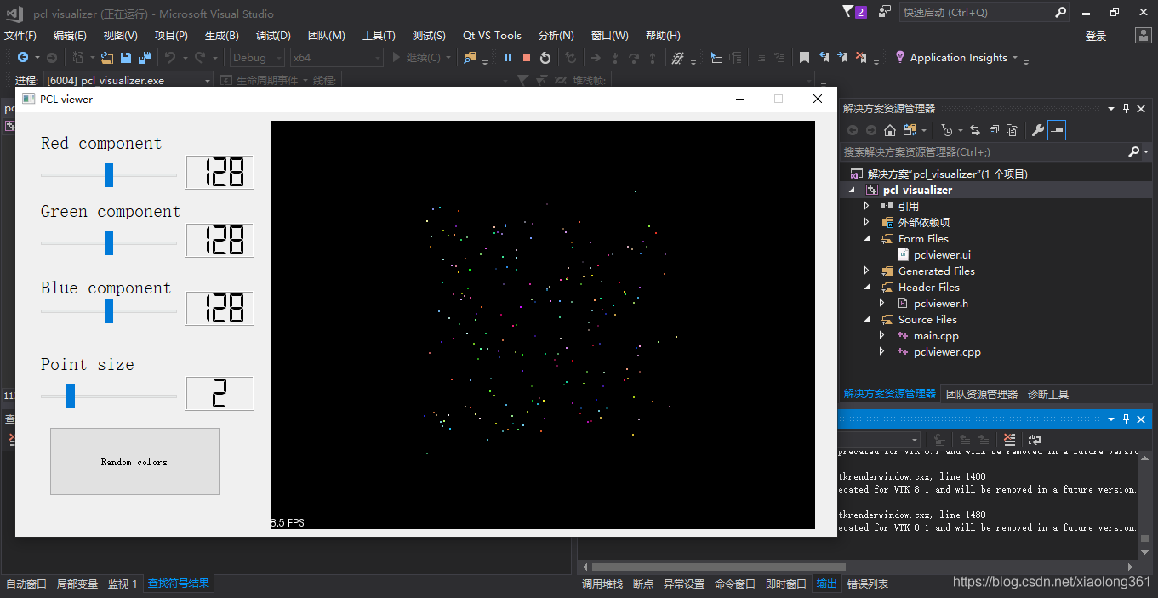
Task: Click the Red component slider handle
Action: (x=109, y=174)
